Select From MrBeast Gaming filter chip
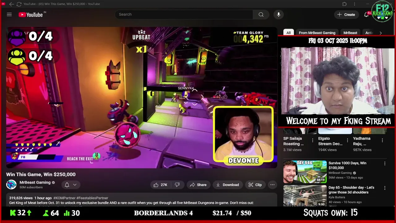The image size is (396, 223). pos(317,33)
